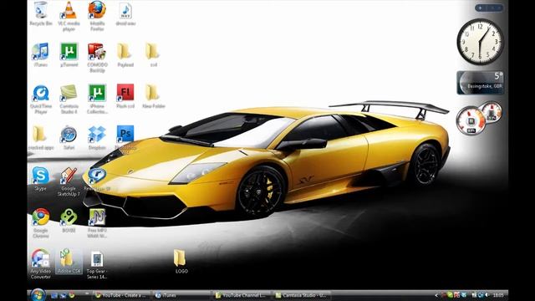Launch the Flash cs4 desktop shortcut
535x301 pixels.
[125, 96]
